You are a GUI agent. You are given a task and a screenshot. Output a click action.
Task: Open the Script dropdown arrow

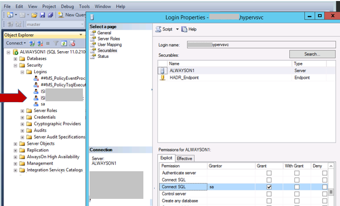coord(177,29)
